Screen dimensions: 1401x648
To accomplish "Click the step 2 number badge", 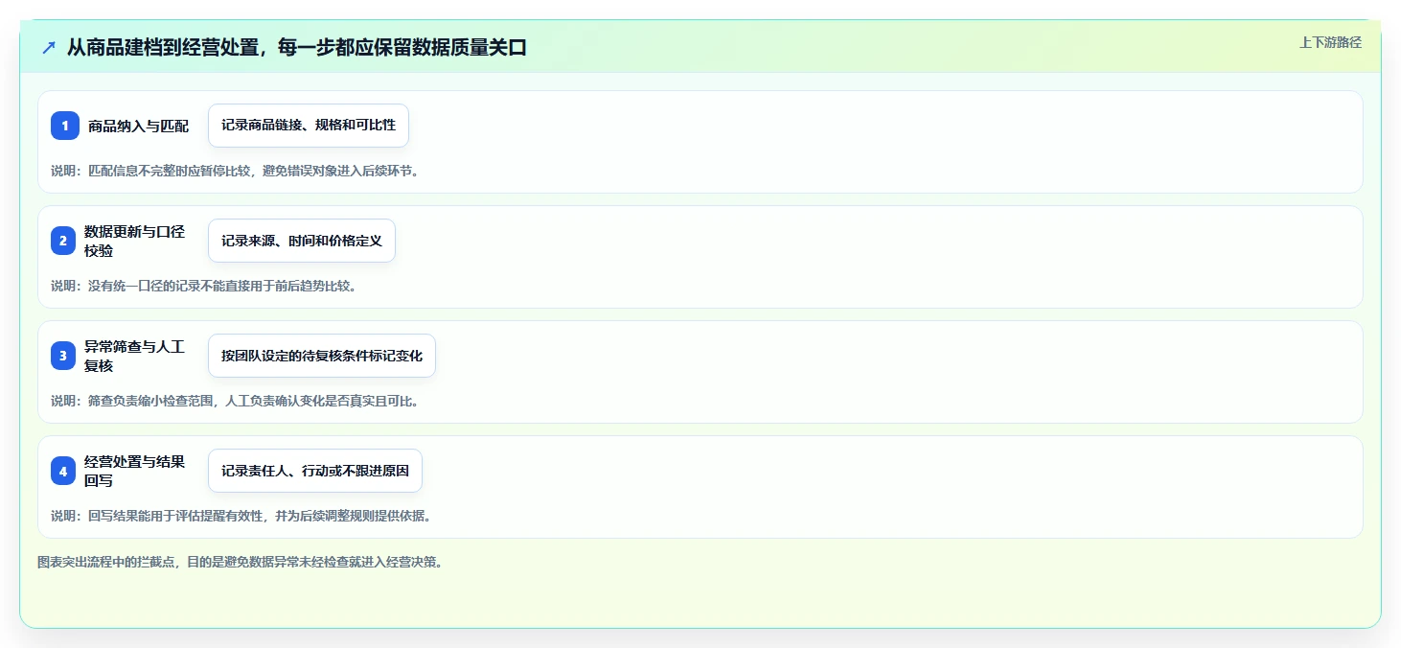I will point(63,241).
